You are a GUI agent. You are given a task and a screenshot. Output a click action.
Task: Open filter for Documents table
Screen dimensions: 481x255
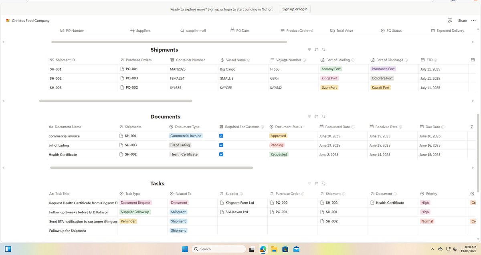(x=309, y=116)
